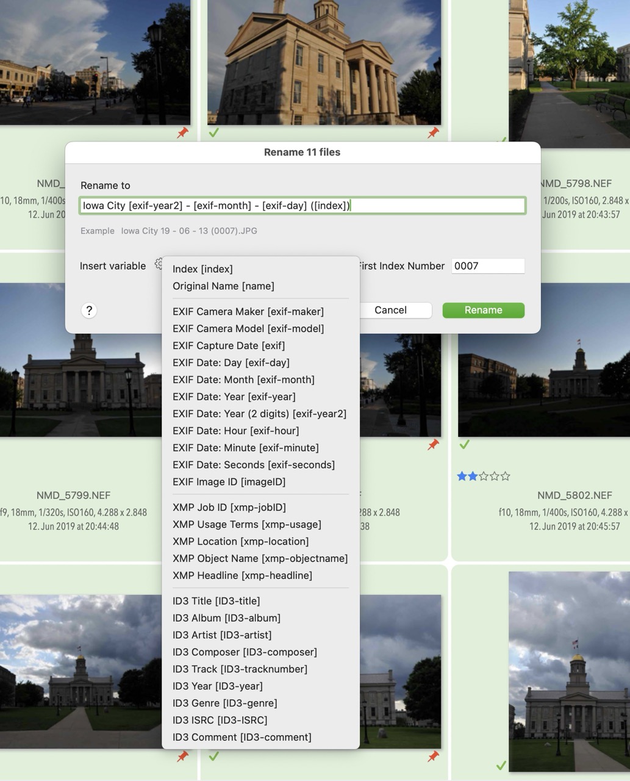Image resolution: width=630 pixels, height=781 pixels.
Task: Click green checkmark under top-center capitol photo
Action: pyautogui.click(x=213, y=133)
